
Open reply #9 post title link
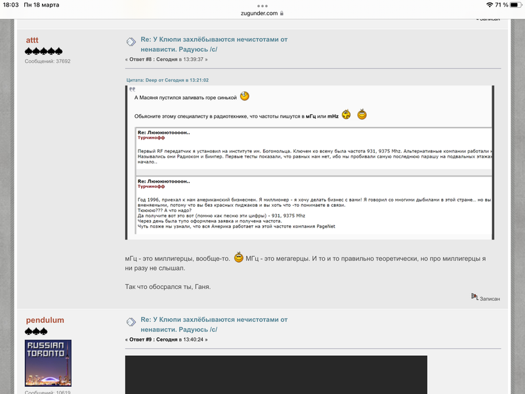(214, 324)
